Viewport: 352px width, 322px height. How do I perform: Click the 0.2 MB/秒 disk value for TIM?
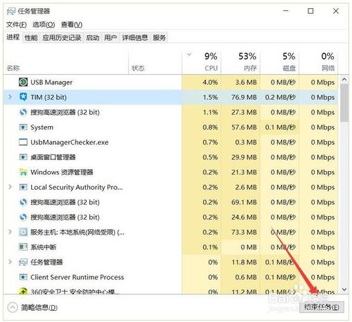(x=281, y=97)
